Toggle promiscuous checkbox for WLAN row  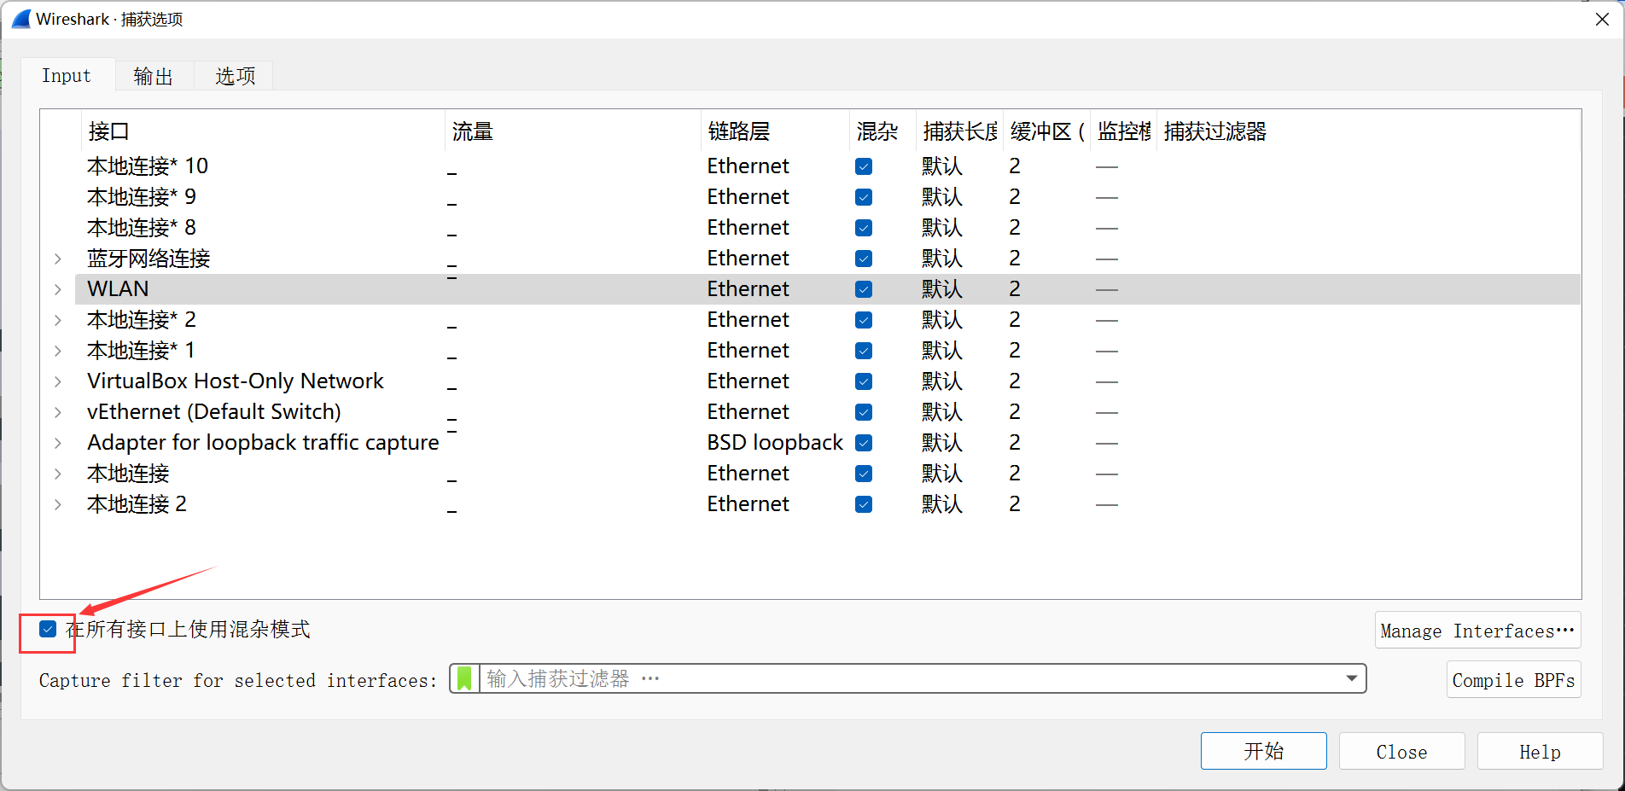(x=864, y=289)
